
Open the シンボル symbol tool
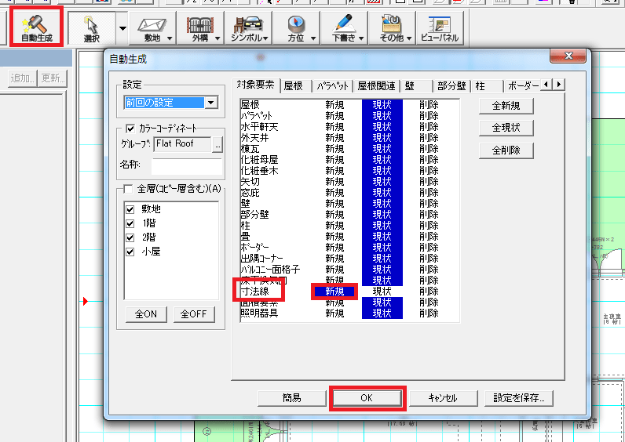click(x=250, y=28)
